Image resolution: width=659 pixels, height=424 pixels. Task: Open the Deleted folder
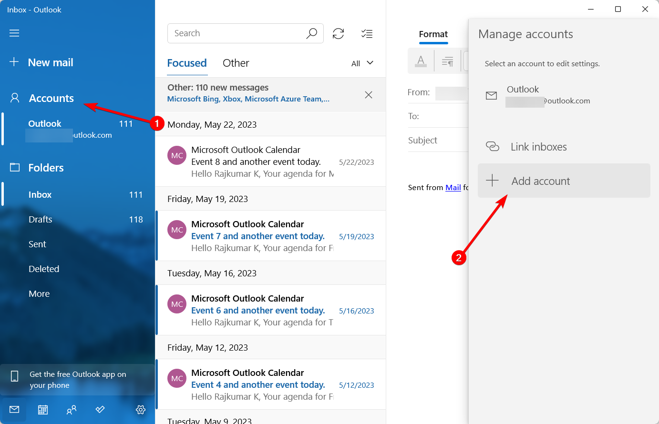77,269
